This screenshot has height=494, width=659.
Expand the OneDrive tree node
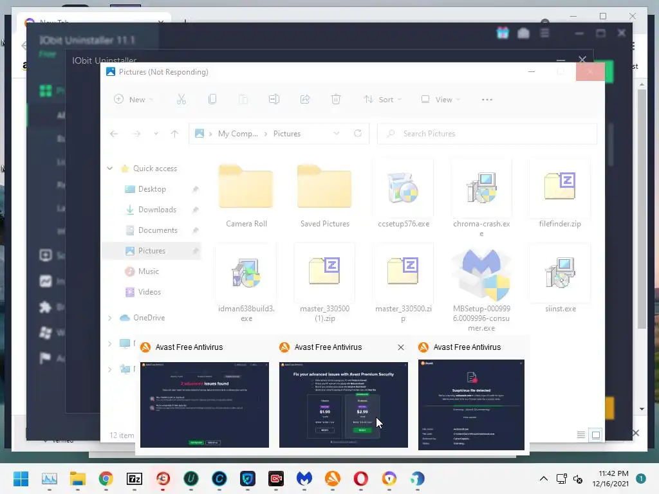pos(109,318)
